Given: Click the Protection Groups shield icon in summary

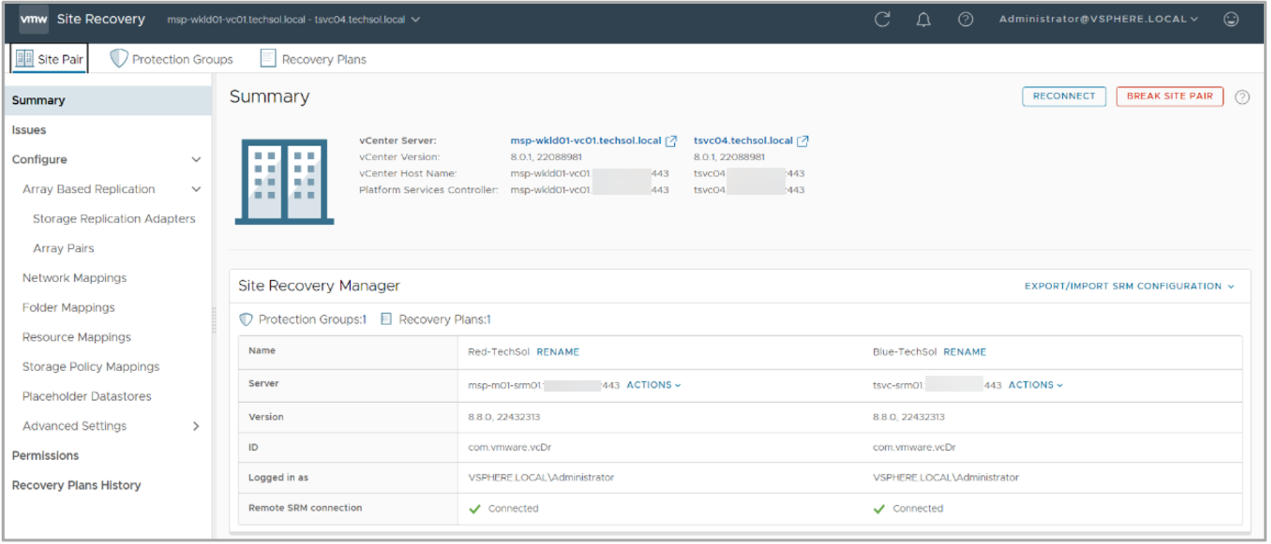Looking at the screenshot, I should pyautogui.click(x=246, y=319).
